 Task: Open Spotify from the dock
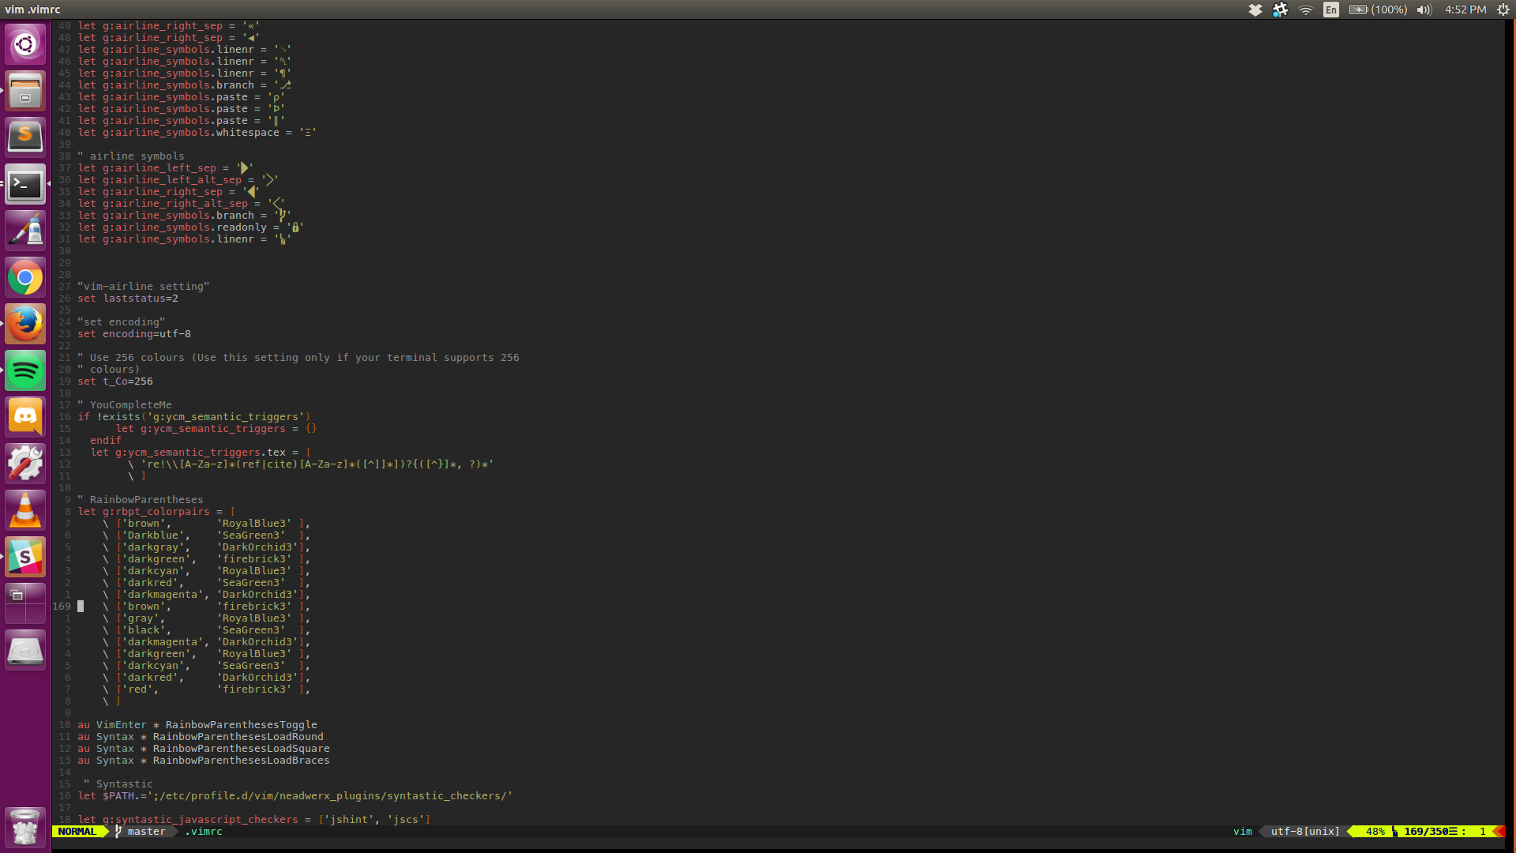click(25, 371)
